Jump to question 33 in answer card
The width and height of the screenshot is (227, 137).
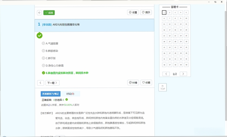coord(175,47)
